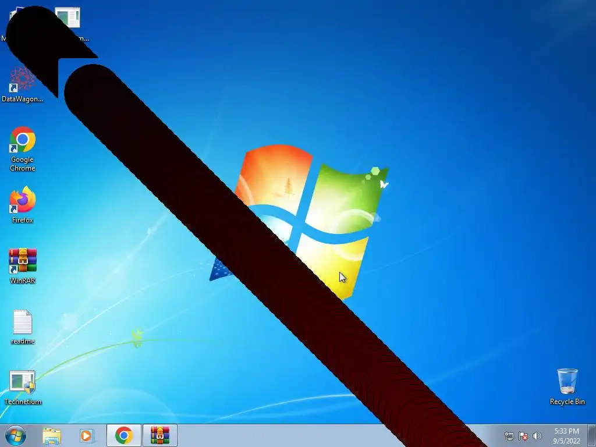Open the Google Chrome desktop shortcut
The width and height of the screenshot is (596, 447).
coord(23,148)
